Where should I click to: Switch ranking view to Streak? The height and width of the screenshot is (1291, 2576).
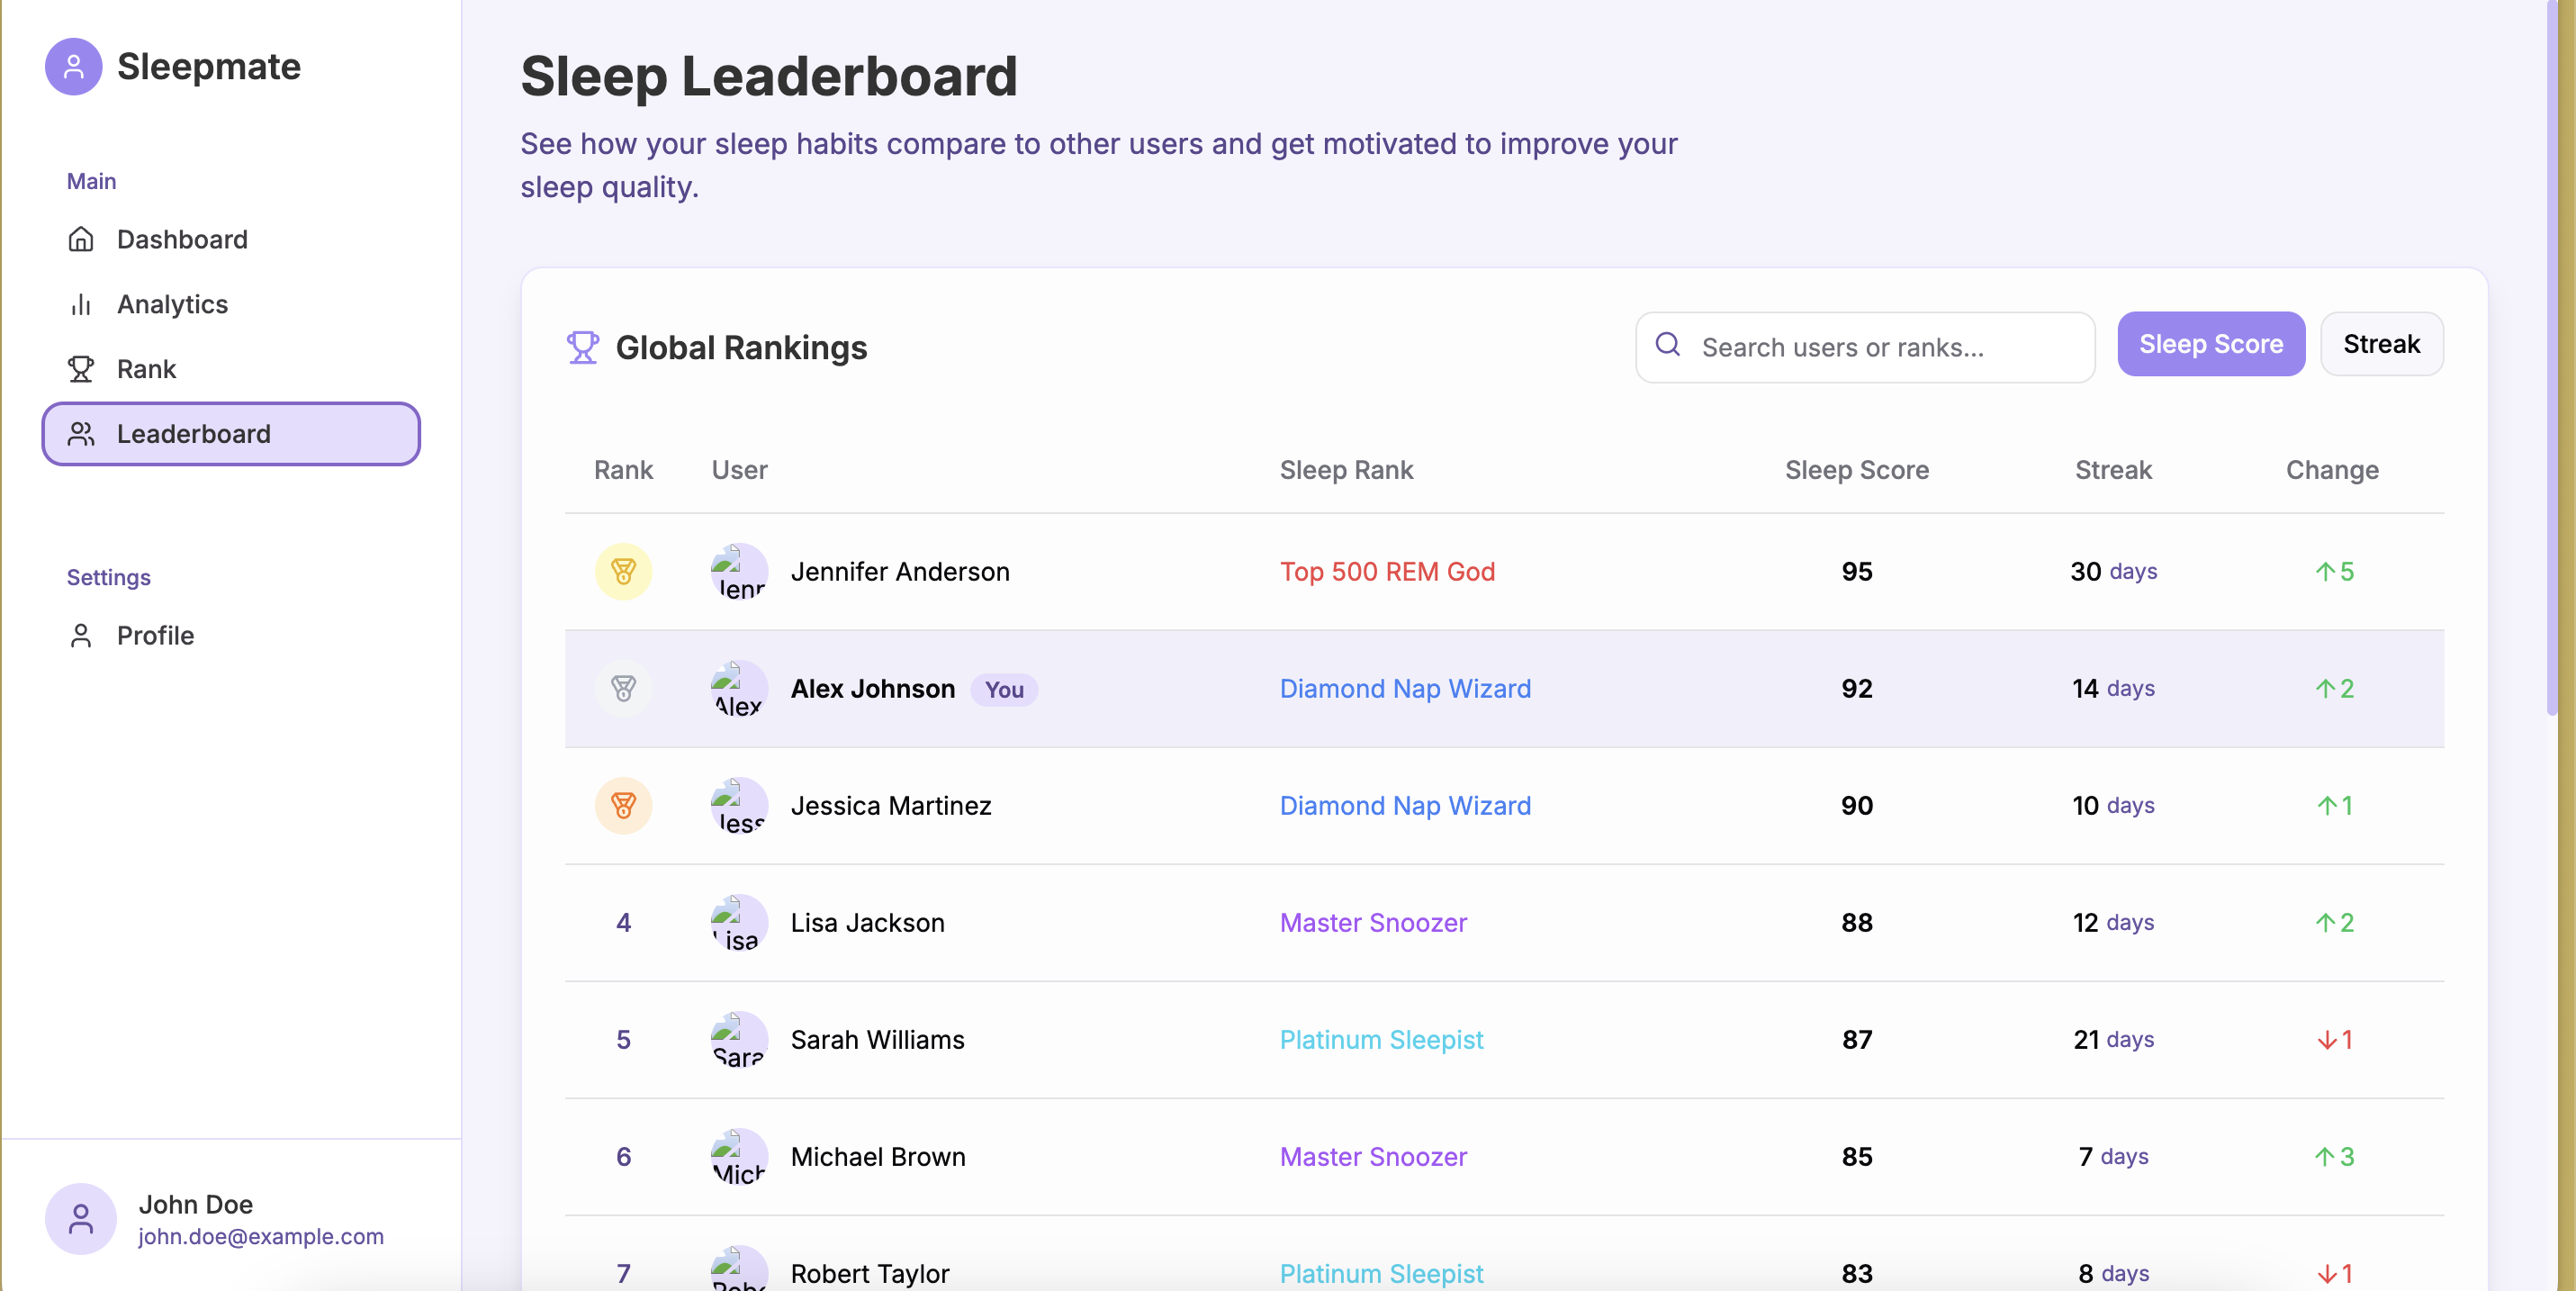click(2381, 344)
